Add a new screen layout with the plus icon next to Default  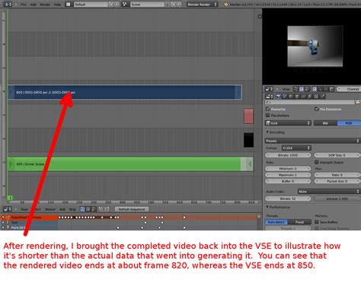111,5
